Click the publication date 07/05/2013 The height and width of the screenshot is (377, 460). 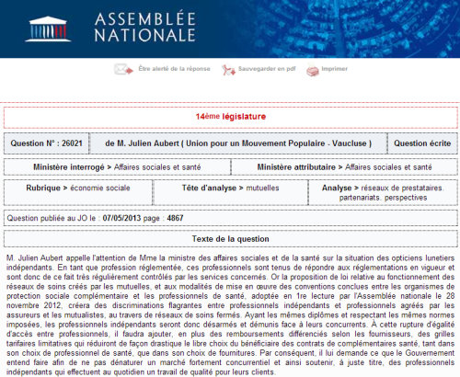click(121, 218)
